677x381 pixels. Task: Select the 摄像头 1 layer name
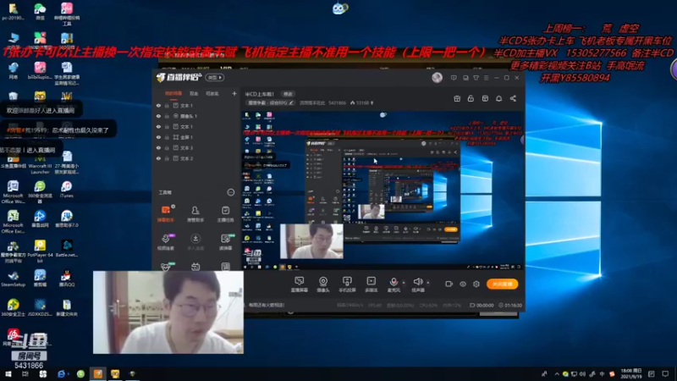[x=189, y=116]
